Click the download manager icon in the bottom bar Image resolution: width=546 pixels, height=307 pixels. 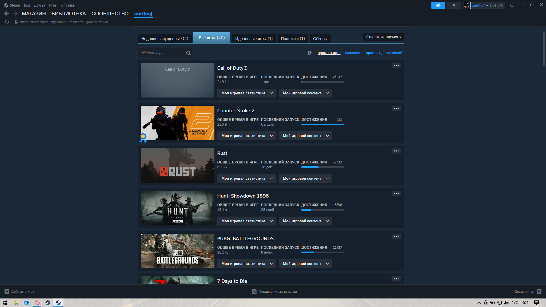[x=254, y=292]
